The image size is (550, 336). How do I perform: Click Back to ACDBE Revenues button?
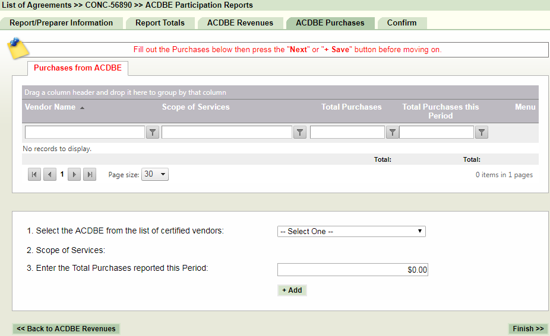[x=66, y=329]
